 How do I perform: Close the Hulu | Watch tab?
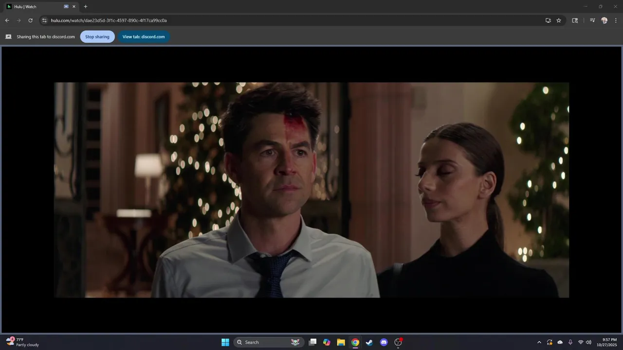pyautogui.click(x=74, y=7)
